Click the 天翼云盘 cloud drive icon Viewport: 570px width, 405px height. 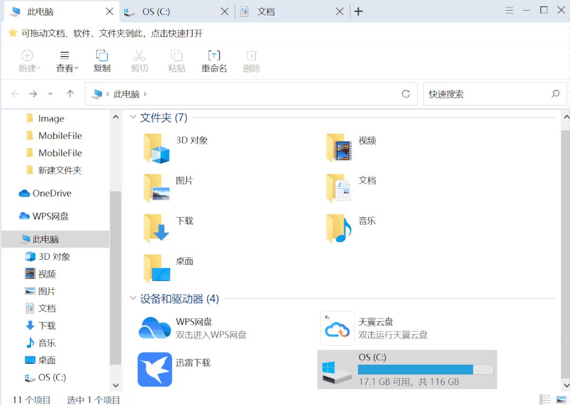click(338, 328)
